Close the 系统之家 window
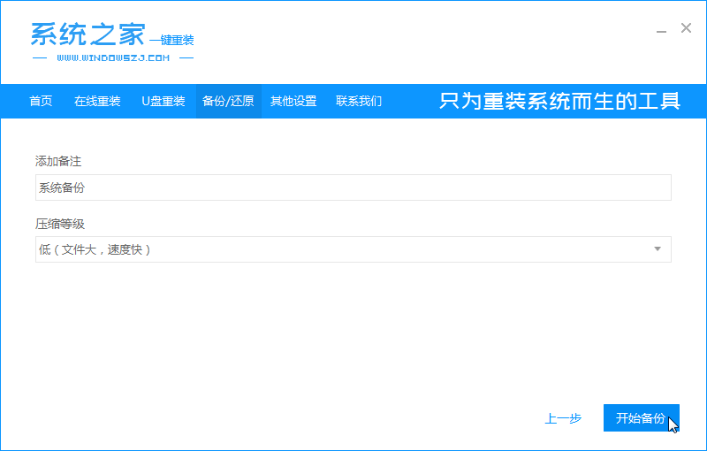Screen dimensions: 707x451 coord(686,28)
